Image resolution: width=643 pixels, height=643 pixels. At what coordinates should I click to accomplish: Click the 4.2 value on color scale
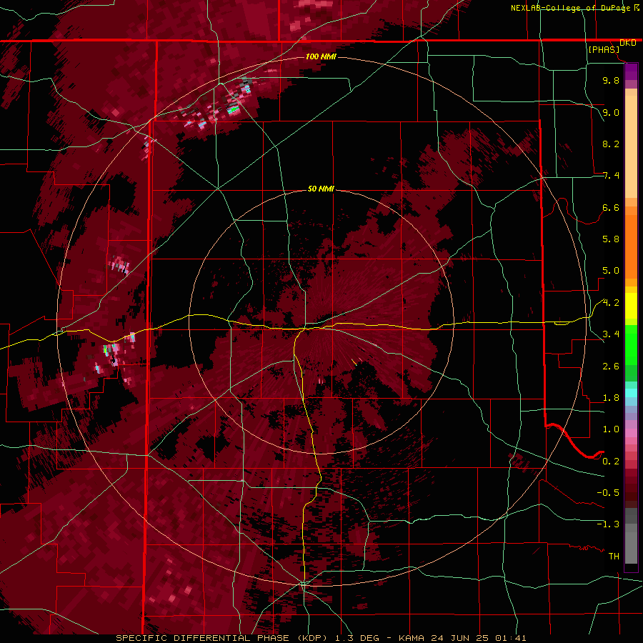pos(611,303)
